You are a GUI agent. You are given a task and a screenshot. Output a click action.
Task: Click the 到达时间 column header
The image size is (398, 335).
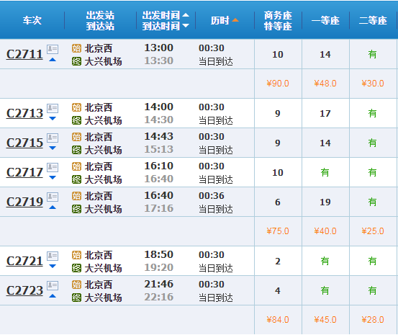161,26
